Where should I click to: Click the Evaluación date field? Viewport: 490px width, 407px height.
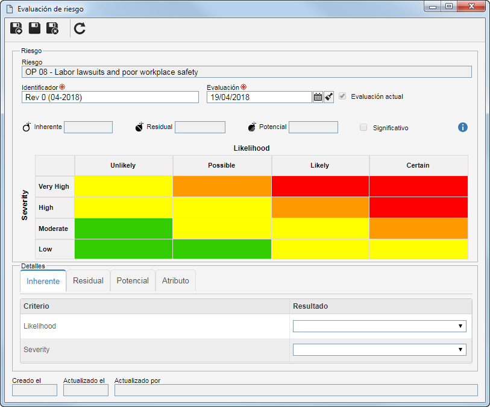pos(259,97)
